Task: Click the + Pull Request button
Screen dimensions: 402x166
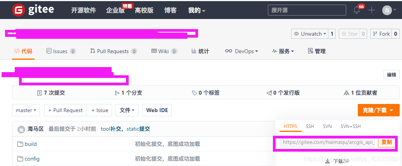Action: click(x=66, y=110)
